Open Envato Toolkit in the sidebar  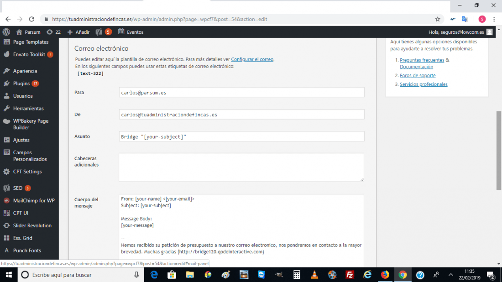[x=30, y=54]
